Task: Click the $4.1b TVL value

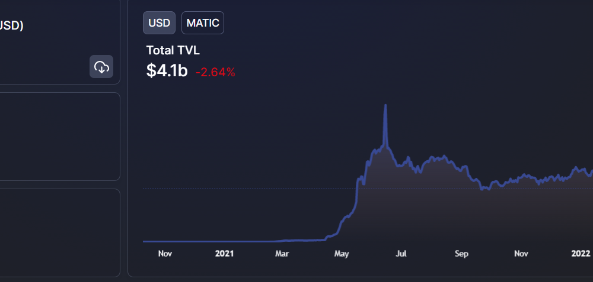Action: (x=167, y=70)
